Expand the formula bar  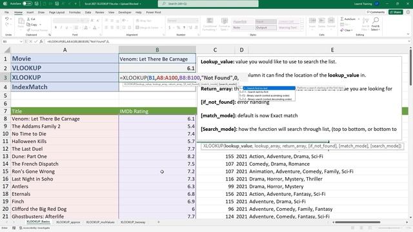tap(408, 41)
